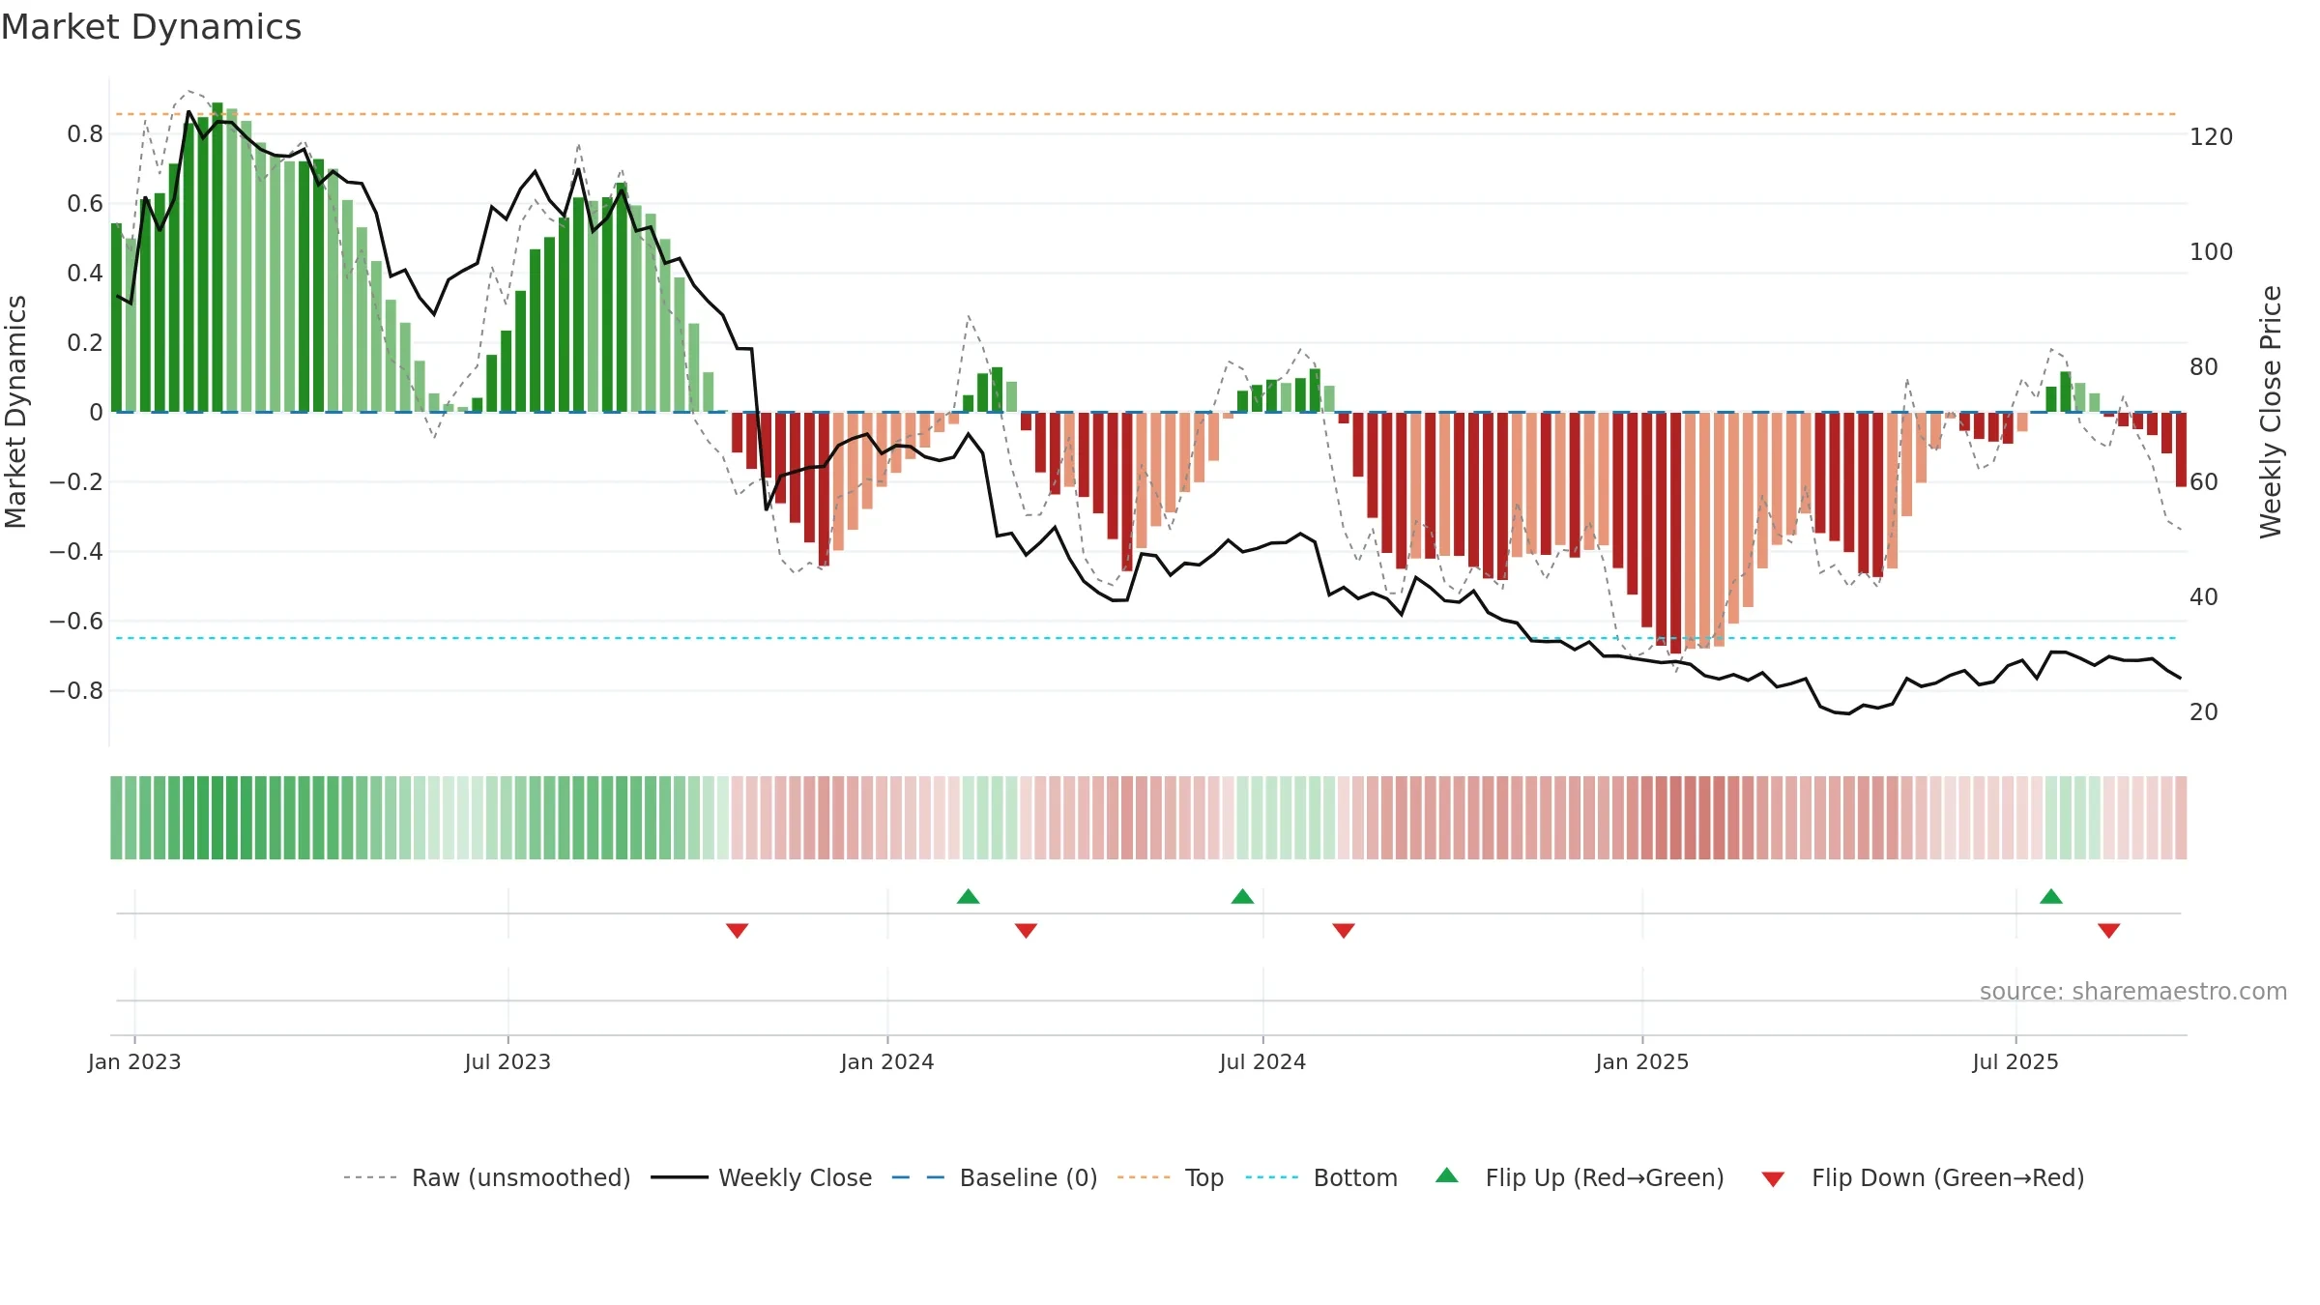Click the last Flip Down marker in August 2025
This screenshot has width=2320, height=1305.
[2109, 930]
